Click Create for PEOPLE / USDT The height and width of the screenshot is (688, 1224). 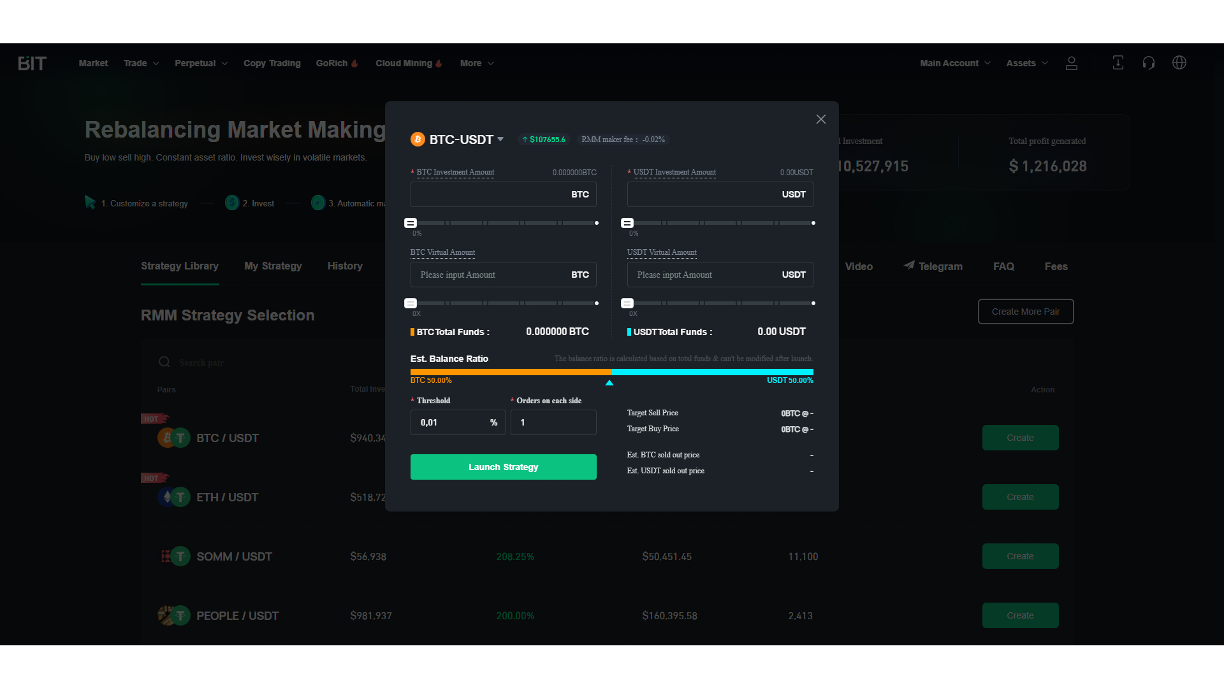pyautogui.click(x=1020, y=615)
